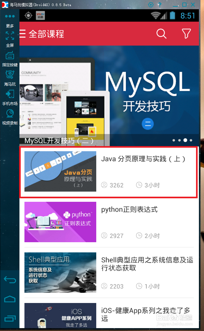This screenshot has height=331, width=204.
Task: Select the first banner carousel dot
Action: [x=174, y=140]
